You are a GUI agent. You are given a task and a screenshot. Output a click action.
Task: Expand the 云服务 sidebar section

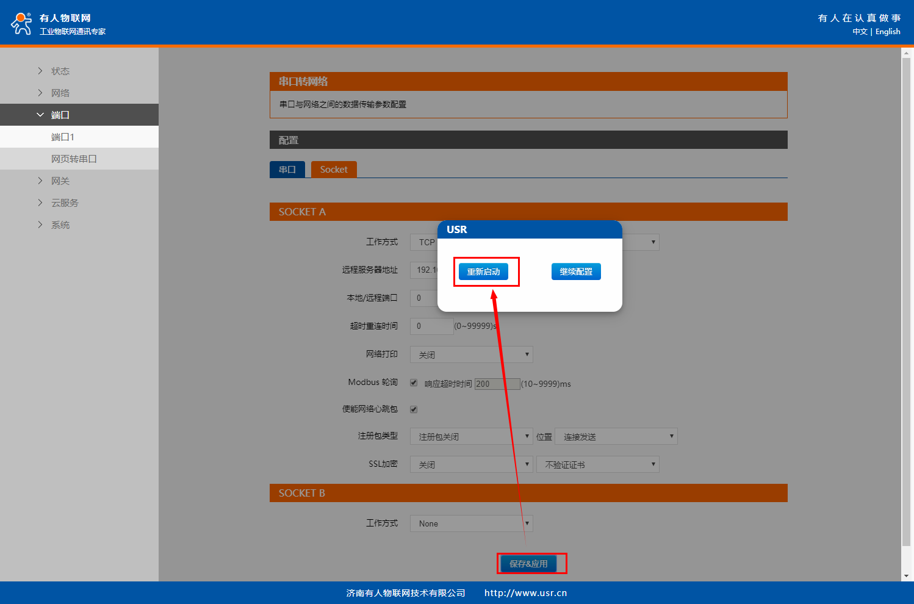click(65, 203)
